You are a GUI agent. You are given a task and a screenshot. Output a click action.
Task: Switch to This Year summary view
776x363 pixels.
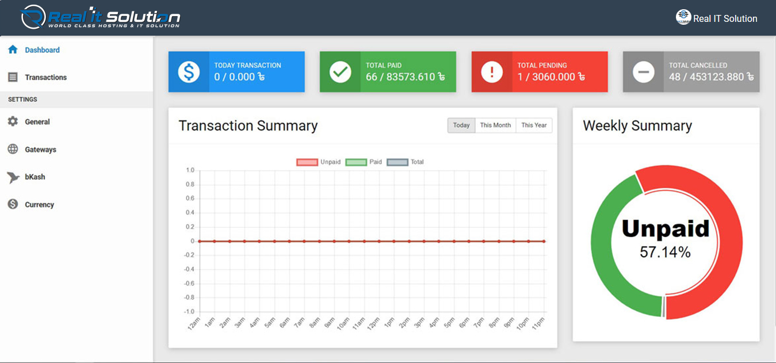[534, 125]
